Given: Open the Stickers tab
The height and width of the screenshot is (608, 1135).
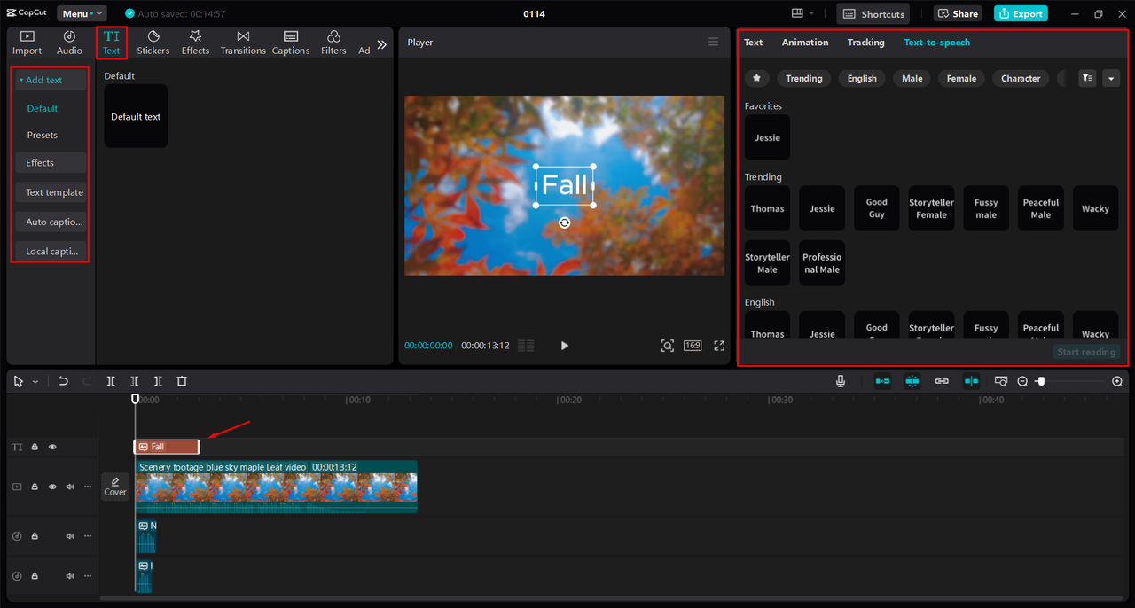Looking at the screenshot, I should tap(153, 43).
